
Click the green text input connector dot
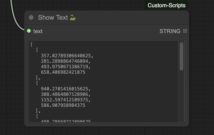point(29,31)
